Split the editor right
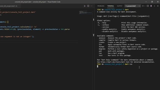Screen dimensions: 160x90 (x=88, y=6)
